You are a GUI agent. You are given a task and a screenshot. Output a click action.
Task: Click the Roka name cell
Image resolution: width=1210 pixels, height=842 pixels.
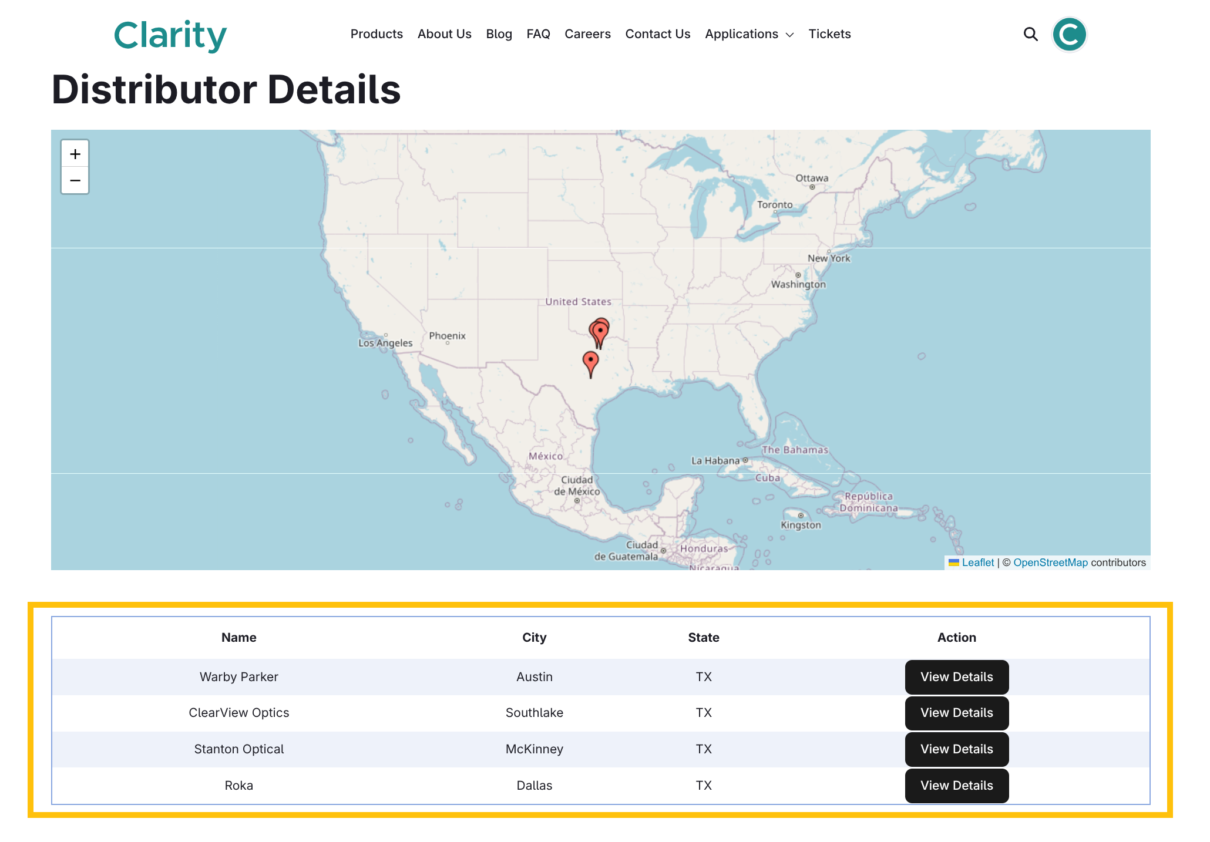239,786
